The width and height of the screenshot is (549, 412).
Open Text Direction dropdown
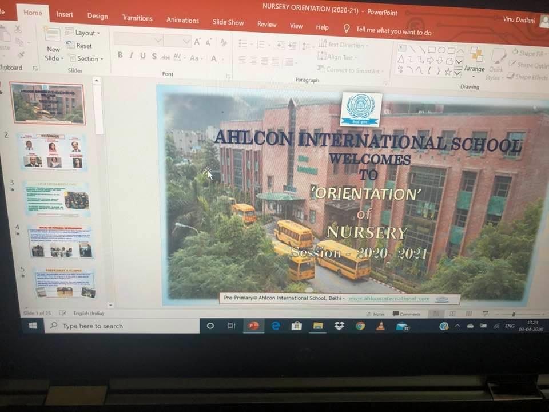(343, 45)
